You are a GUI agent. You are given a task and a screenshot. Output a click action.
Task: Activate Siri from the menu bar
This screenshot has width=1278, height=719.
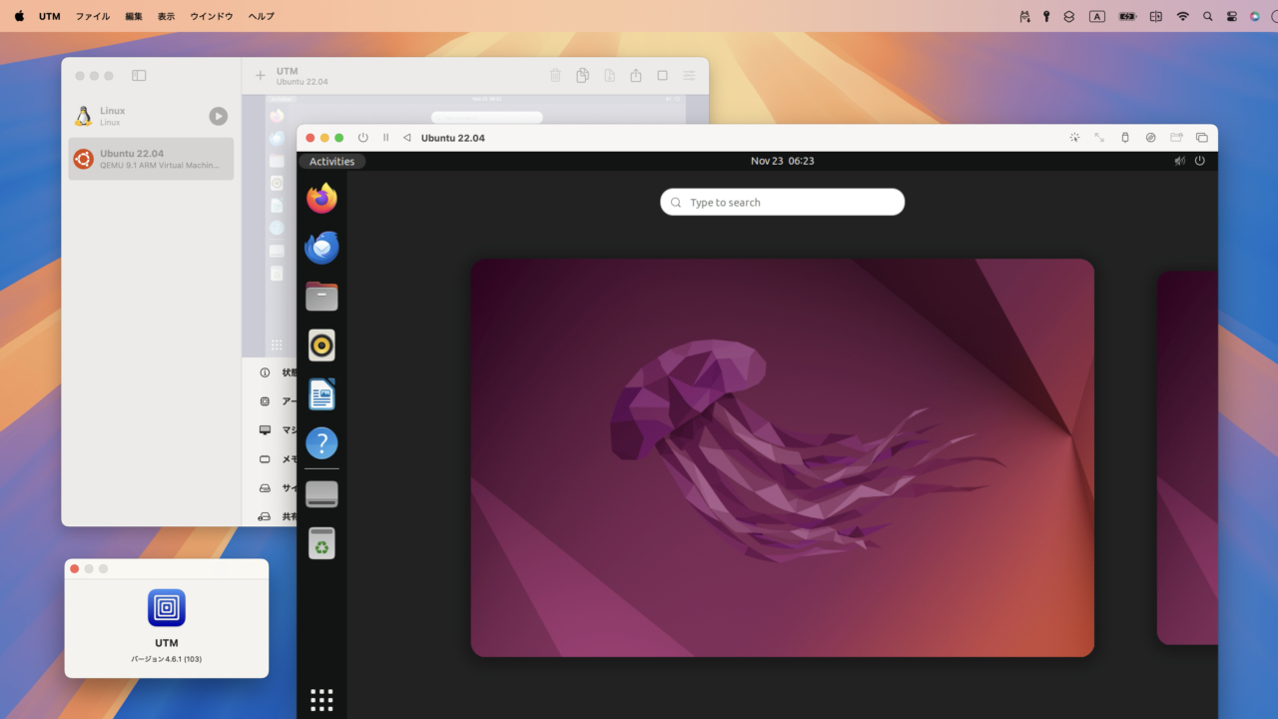(x=1255, y=16)
